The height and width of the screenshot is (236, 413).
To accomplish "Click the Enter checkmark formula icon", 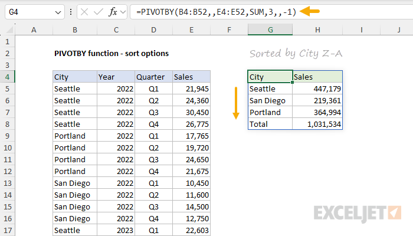I will (99, 12).
